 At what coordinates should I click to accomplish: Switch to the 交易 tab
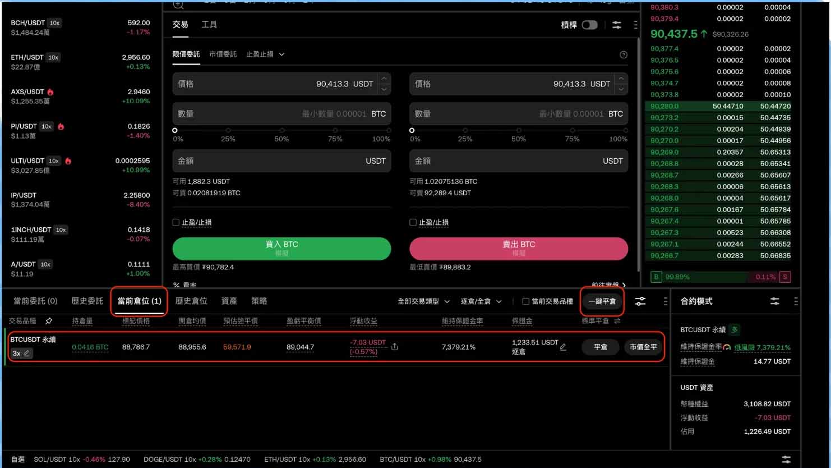pyautogui.click(x=180, y=25)
